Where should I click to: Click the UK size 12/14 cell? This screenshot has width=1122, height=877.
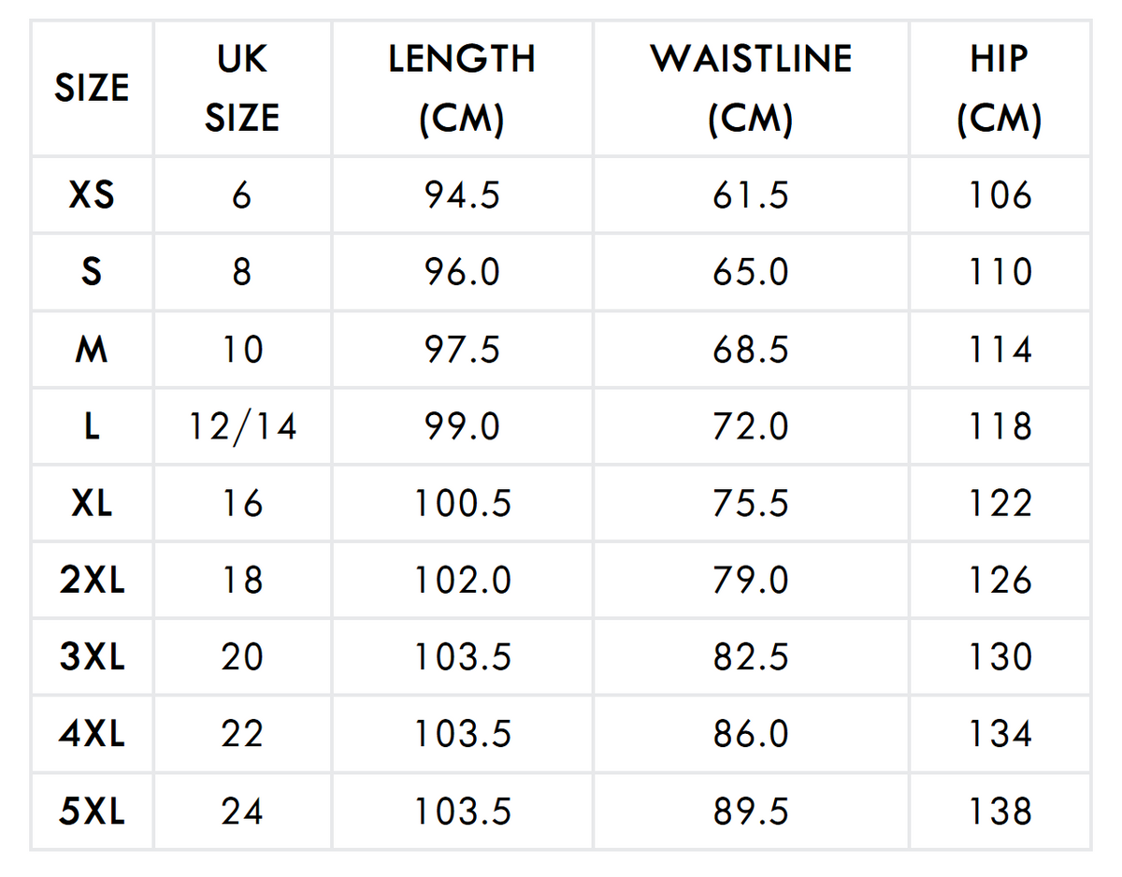[x=242, y=426]
